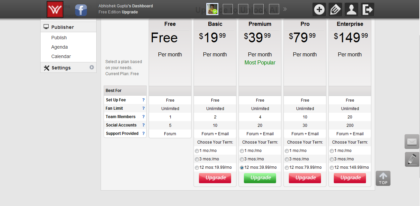Click the Free plan heading

170,24
